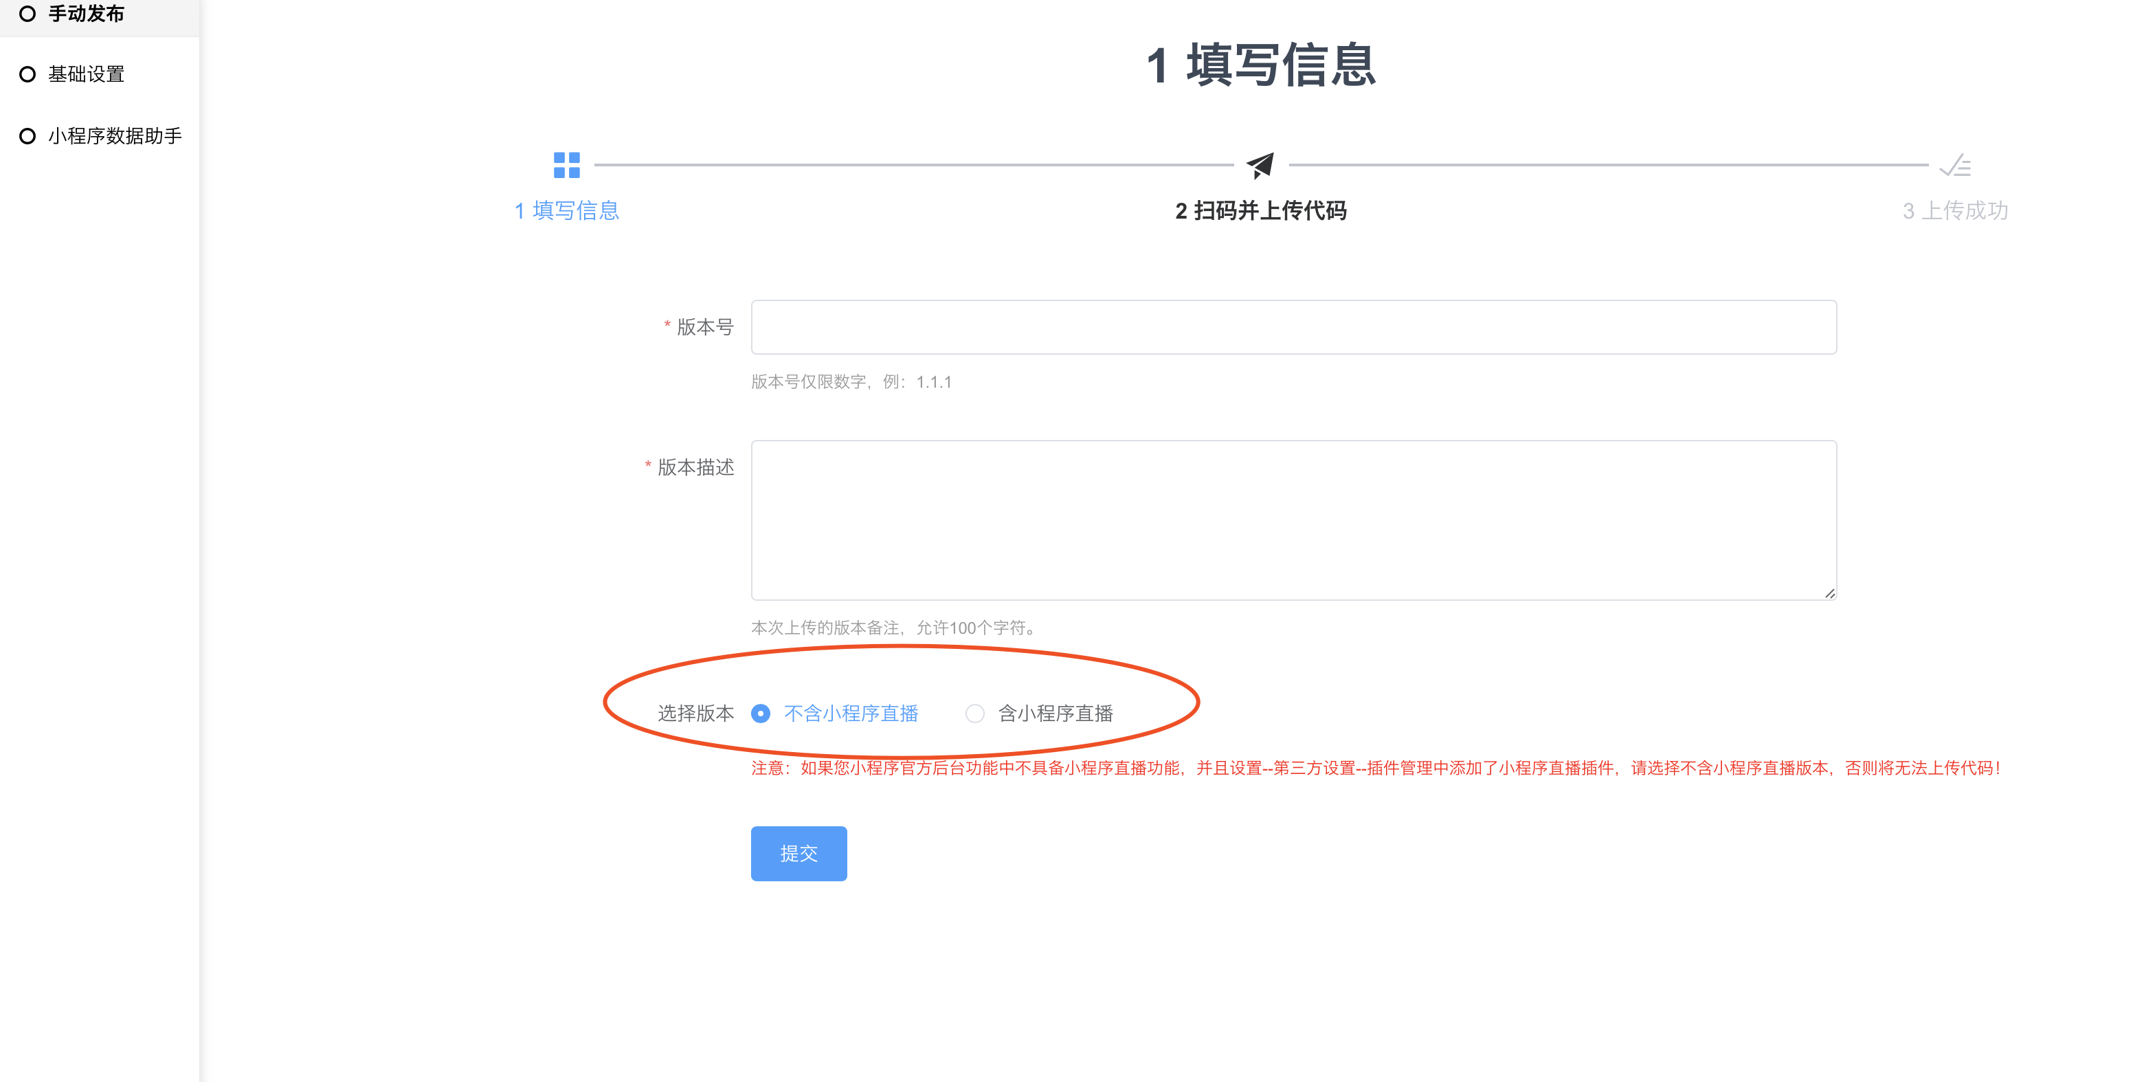Focus the 版本号 input field
The height and width of the screenshot is (1082, 2133).
(1293, 327)
